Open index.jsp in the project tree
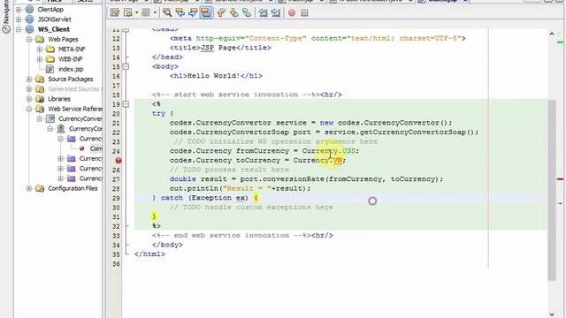This screenshot has height=318, width=566. click(x=71, y=69)
